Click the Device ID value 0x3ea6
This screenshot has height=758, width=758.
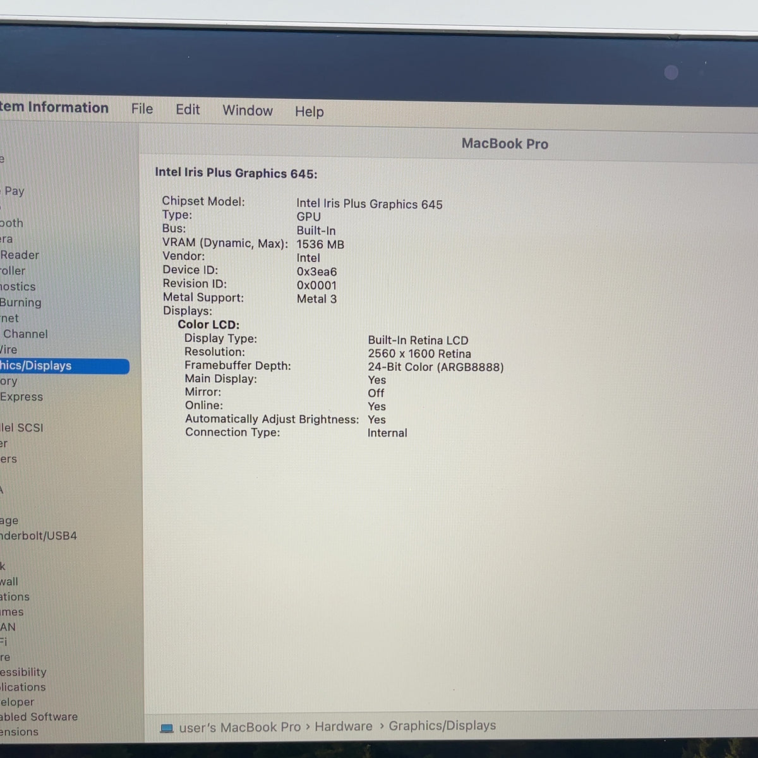317,272
